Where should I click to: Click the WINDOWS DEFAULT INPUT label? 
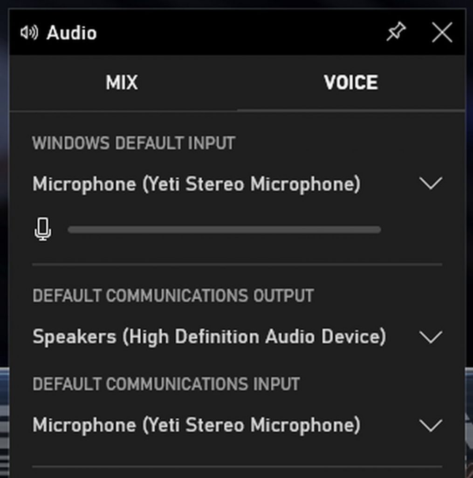coord(133,143)
